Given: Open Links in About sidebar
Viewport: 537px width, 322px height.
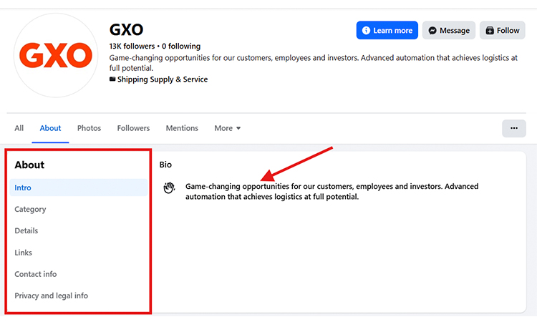Looking at the screenshot, I should click(x=79, y=253).
